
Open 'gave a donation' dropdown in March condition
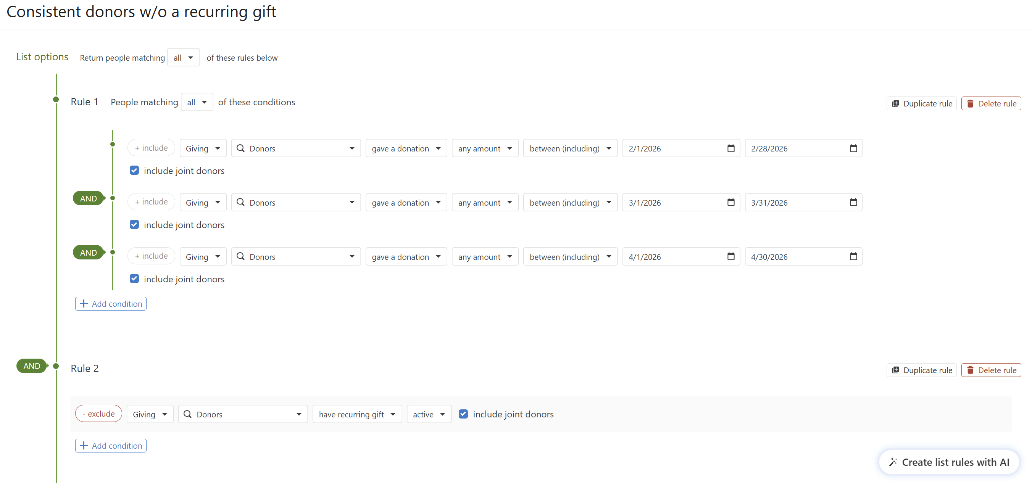pos(406,203)
